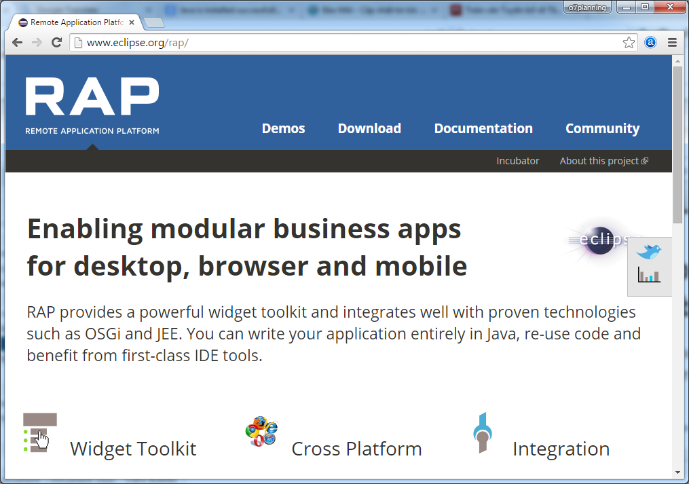
Task: Open a new browser tab
Action: (154, 22)
